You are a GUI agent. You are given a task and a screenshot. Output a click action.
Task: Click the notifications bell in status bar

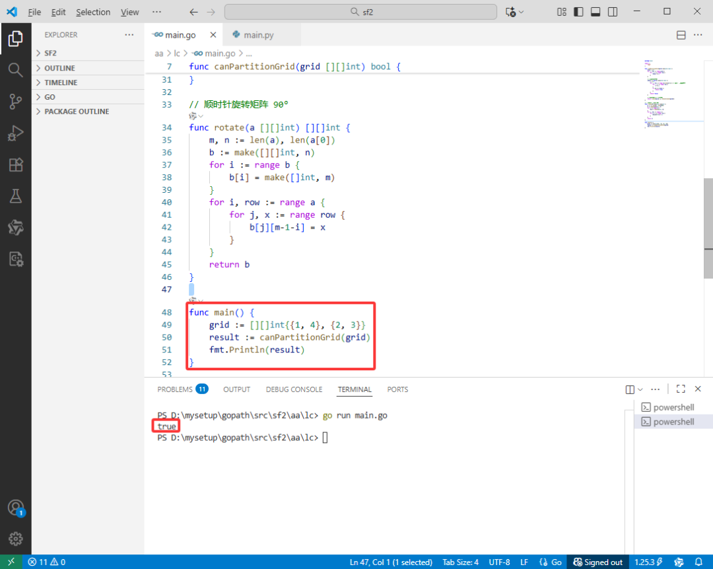pyautogui.click(x=698, y=562)
